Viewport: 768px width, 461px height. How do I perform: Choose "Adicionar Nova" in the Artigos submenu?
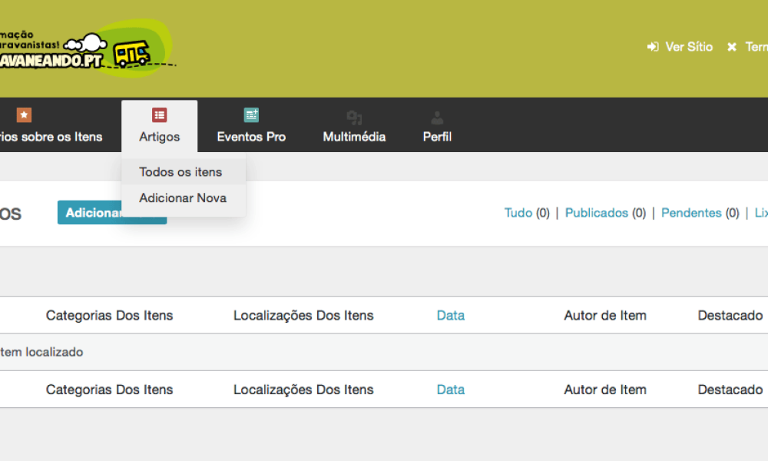coord(183,198)
